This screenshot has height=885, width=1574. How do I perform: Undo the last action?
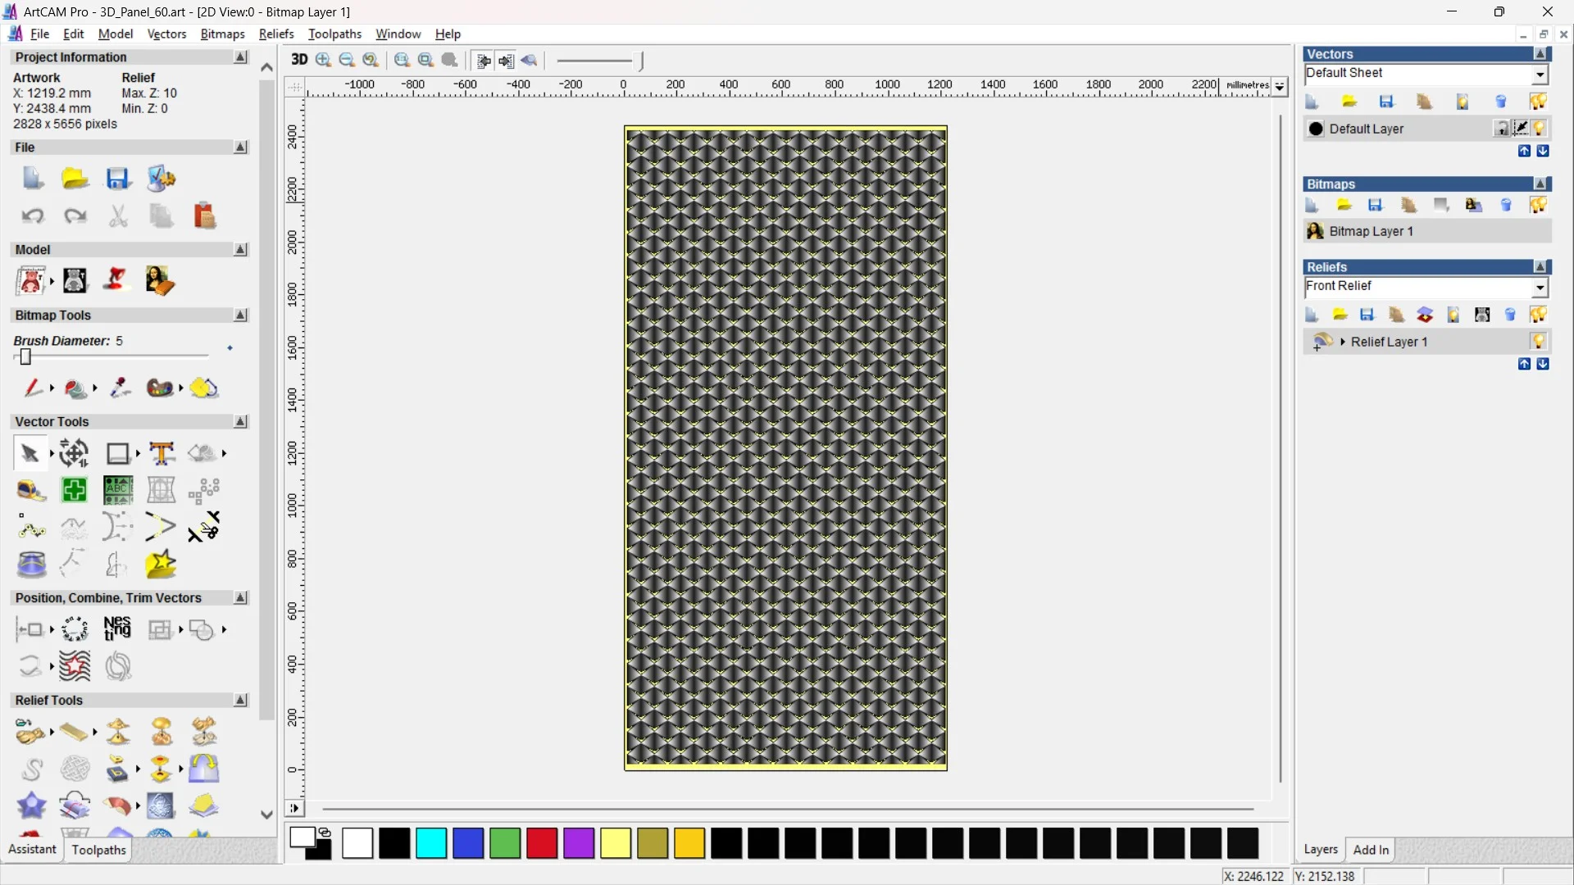[33, 216]
